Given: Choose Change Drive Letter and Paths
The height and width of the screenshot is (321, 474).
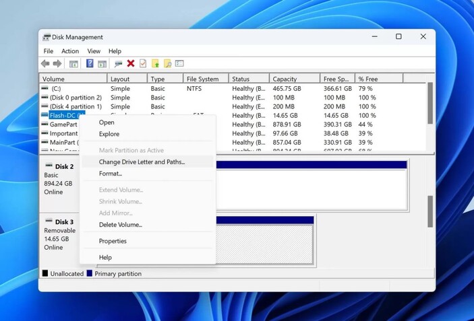Looking at the screenshot, I should pyautogui.click(x=142, y=162).
